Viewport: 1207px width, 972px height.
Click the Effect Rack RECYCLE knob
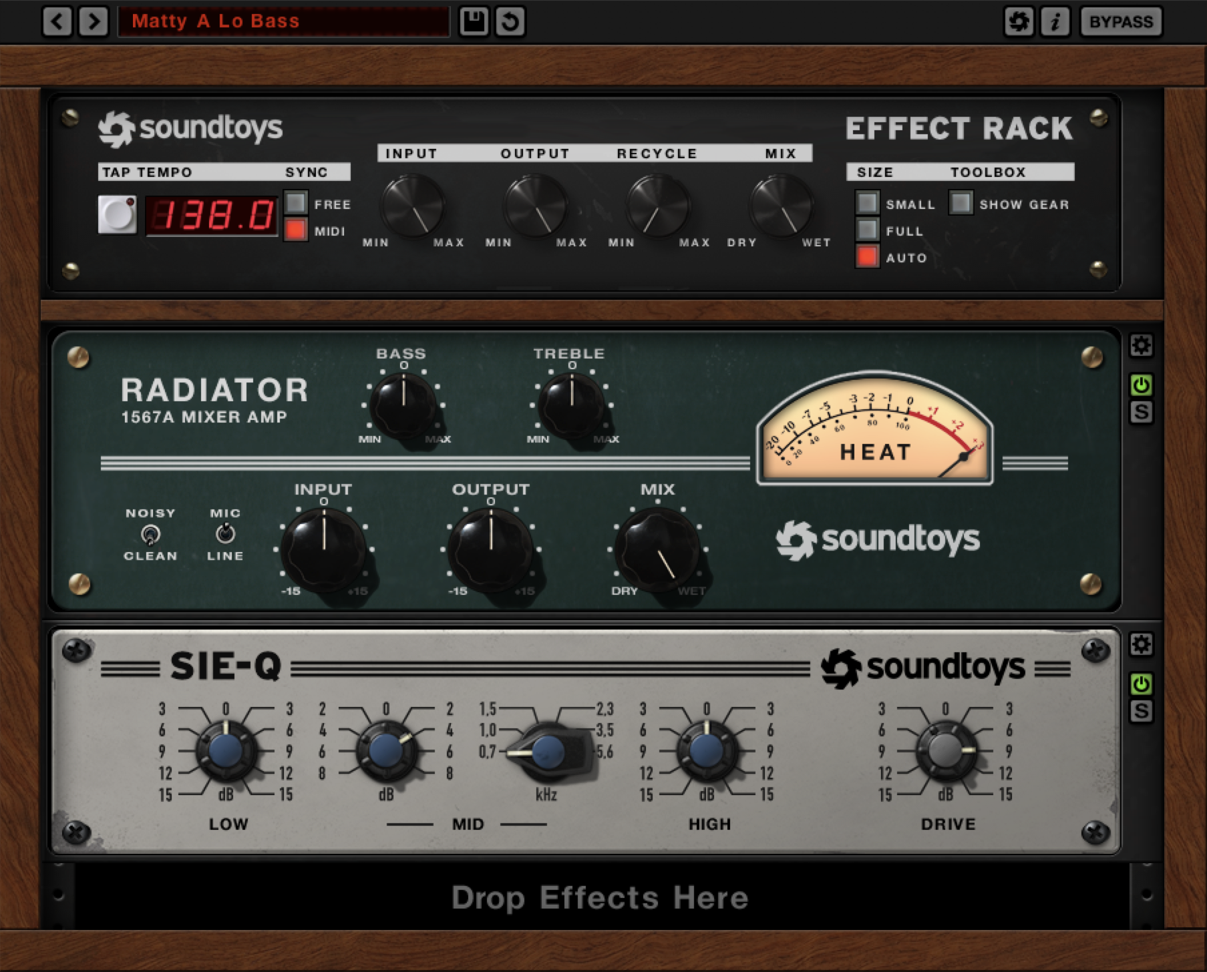click(658, 206)
